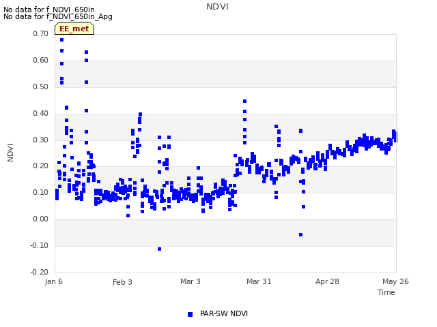Click the NDVI chart title
This screenshot has height=327, width=437.
[x=217, y=7]
